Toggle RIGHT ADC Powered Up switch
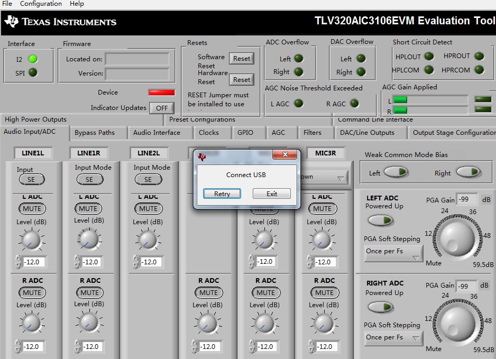This screenshot has height=359, width=496. pos(381,307)
